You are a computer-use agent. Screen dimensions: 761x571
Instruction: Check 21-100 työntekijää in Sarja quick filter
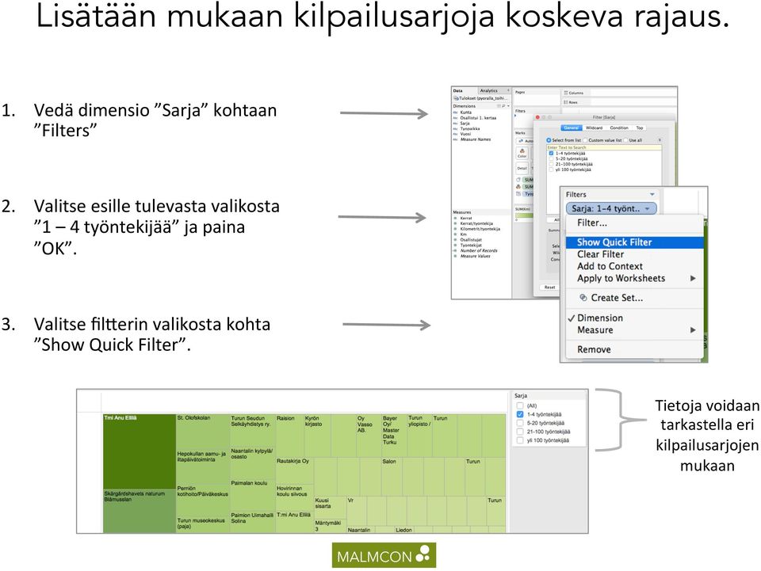click(520, 432)
